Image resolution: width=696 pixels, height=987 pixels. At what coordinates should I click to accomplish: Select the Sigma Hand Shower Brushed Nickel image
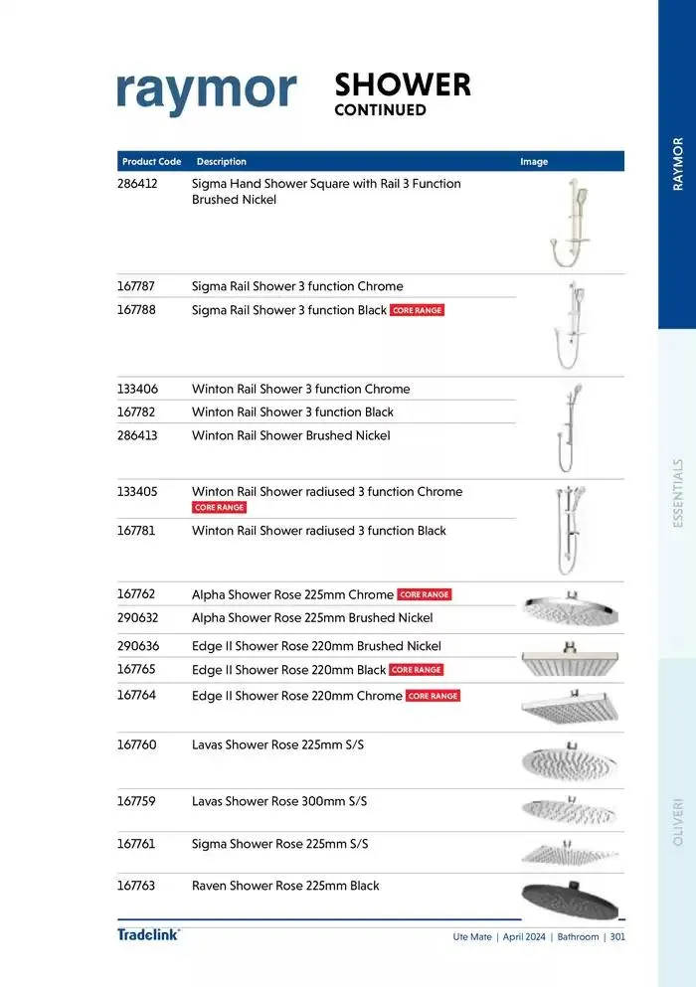tap(566, 223)
